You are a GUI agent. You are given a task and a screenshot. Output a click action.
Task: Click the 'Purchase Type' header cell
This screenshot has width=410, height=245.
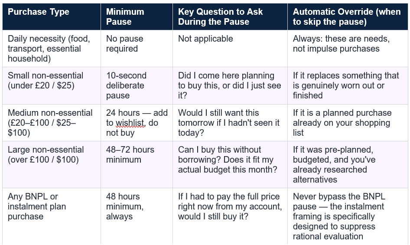click(x=52, y=17)
